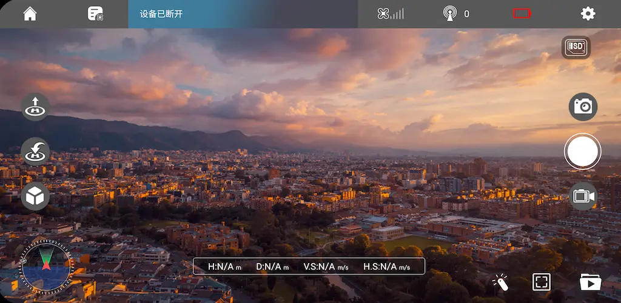This screenshot has height=303, width=621.
Task: Tap the compass radar attitude widget
Action: click(46, 267)
